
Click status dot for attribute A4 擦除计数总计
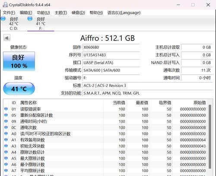tap(6, 152)
